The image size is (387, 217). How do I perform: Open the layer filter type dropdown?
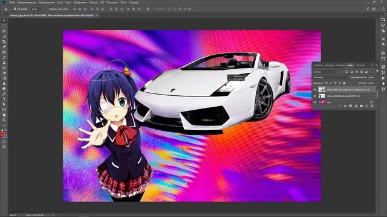coord(325,72)
